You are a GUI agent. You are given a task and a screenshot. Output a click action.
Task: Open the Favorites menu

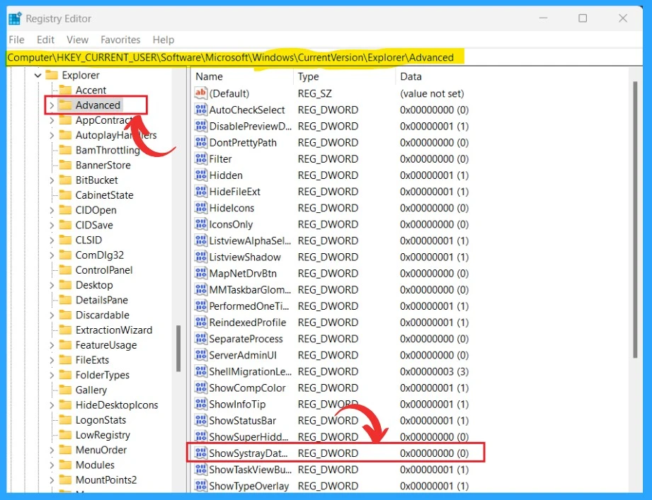[120, 40]
